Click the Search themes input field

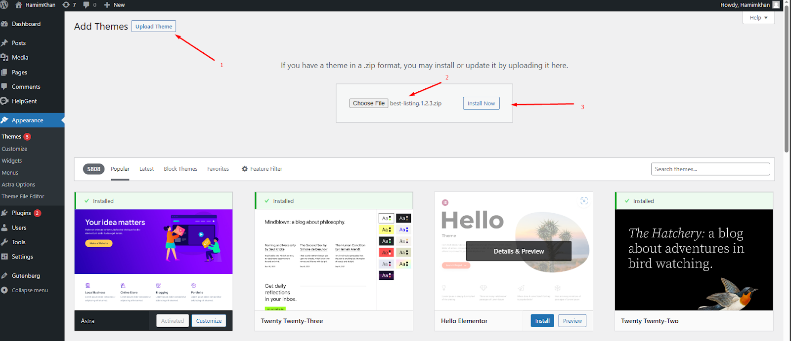pyautogui.click(x=710, y=169)
